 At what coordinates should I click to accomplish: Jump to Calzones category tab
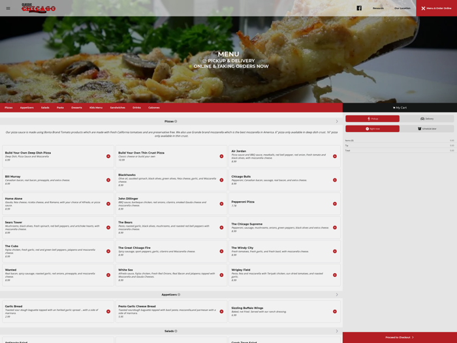click(x=154, y=108)
